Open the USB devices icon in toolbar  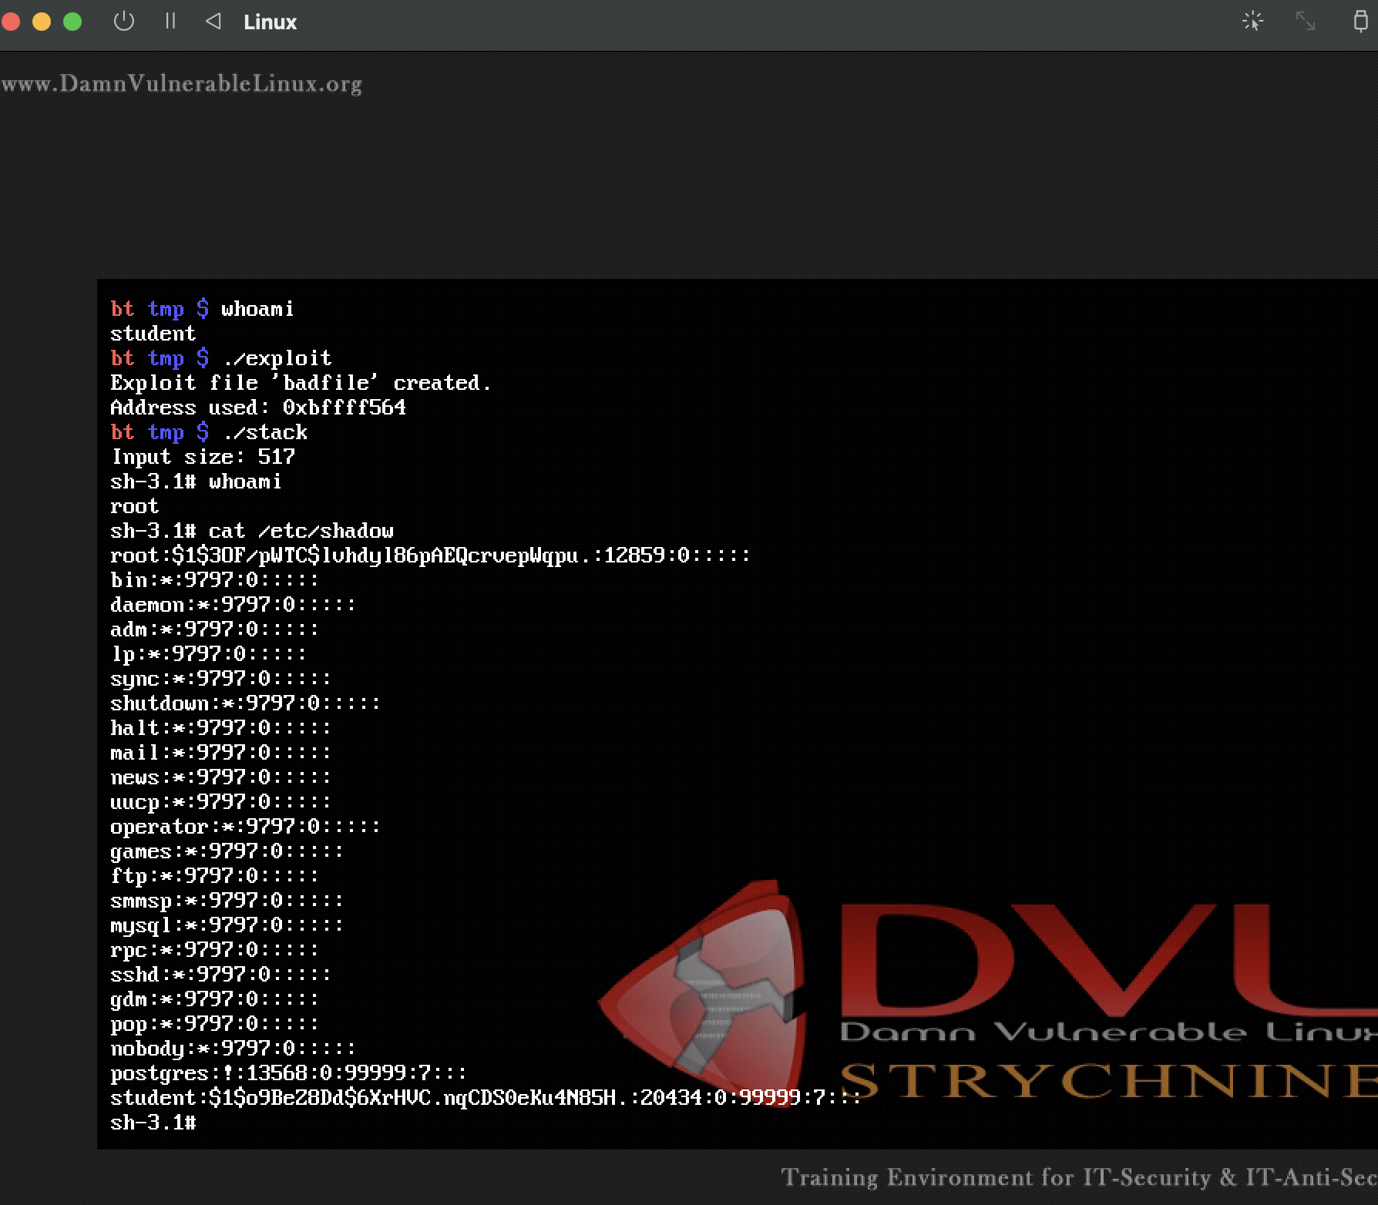(x=1361, y=22)
